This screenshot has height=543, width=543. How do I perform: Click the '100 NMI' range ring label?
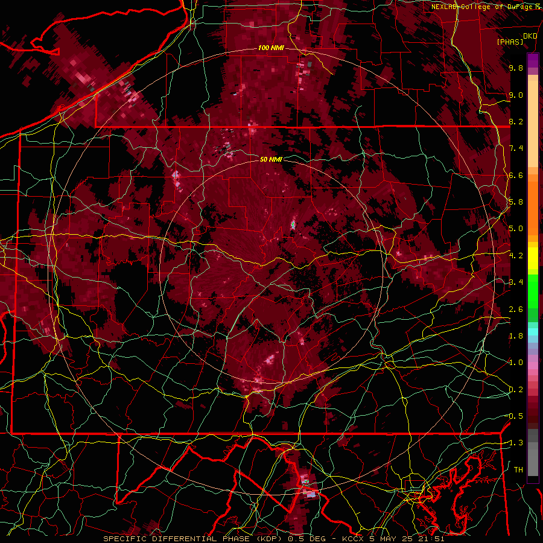[271, 48]
